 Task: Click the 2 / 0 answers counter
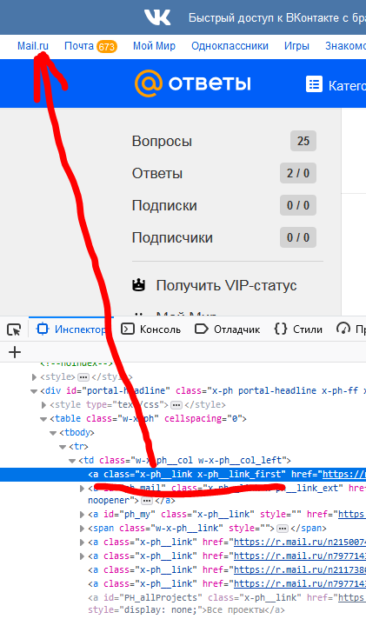tap(298, 173)
